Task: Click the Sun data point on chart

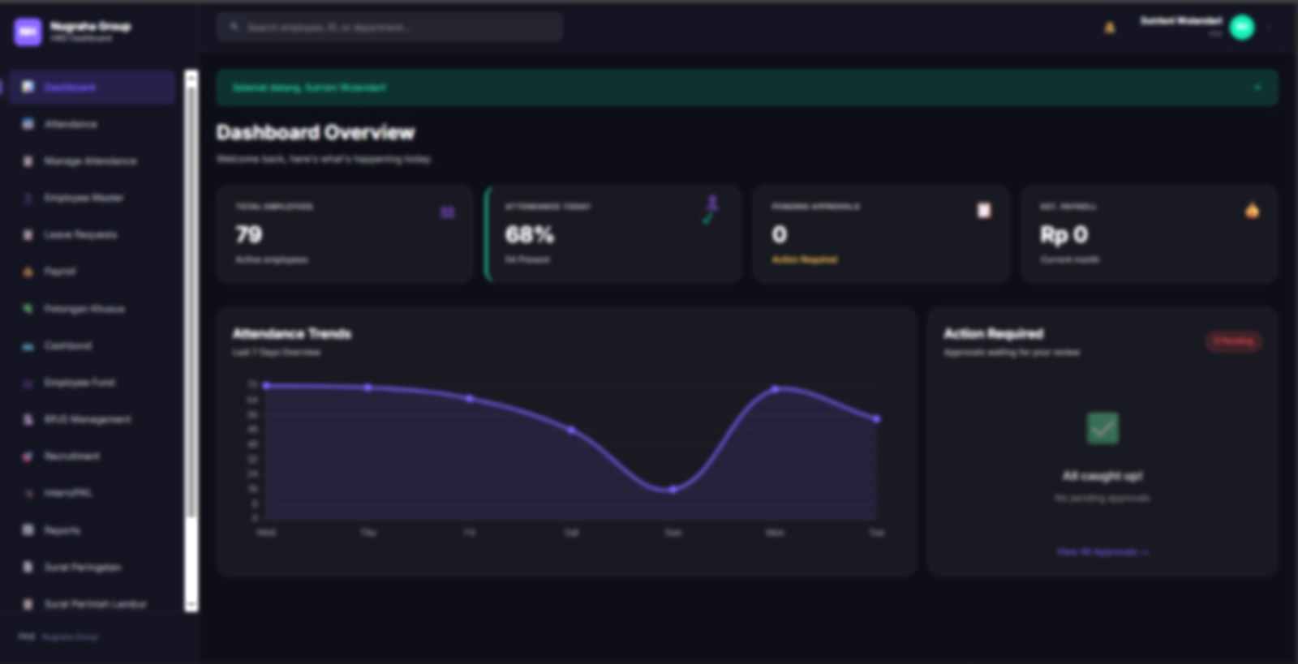Action: [673, 490]
